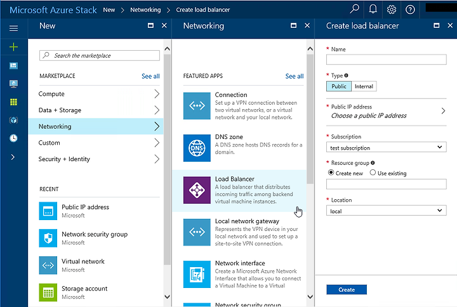
Task: Open the Subscription dropdown
Action: point(386,147)
